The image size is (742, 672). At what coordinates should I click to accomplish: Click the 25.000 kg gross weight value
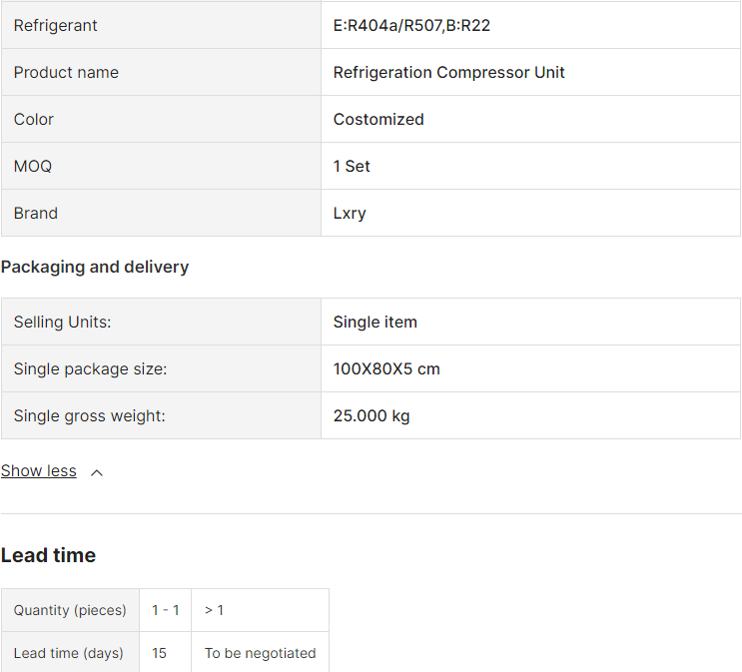371,416
